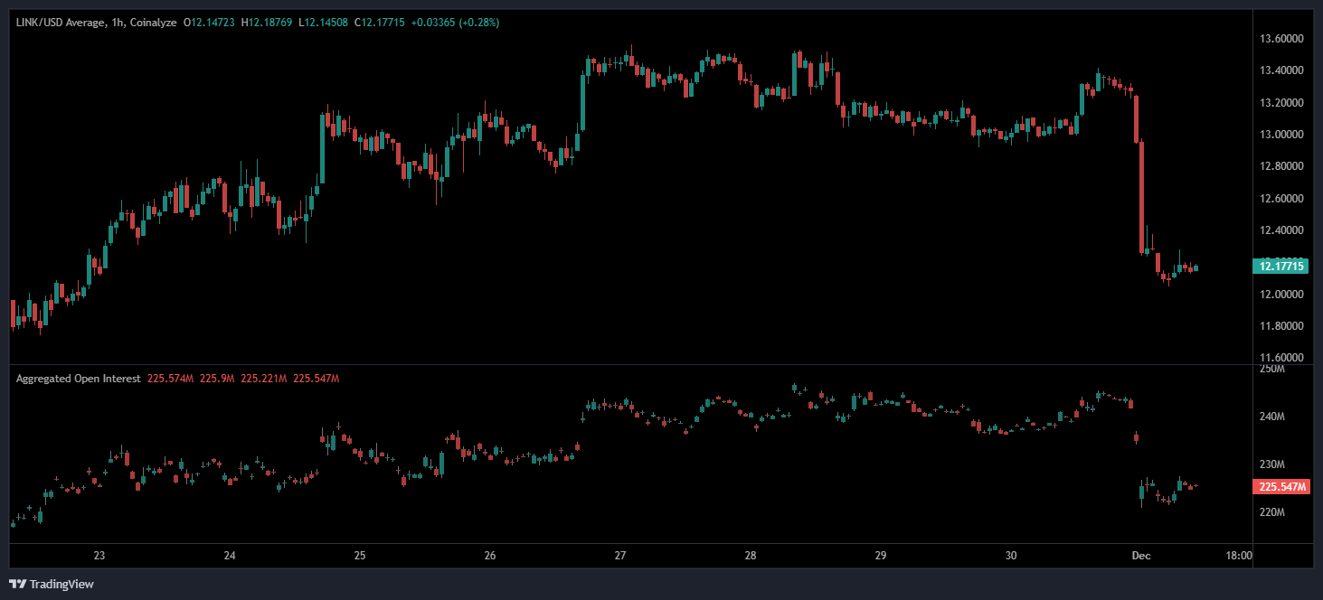Click the price change +0.03365 (+0.28%) value

[453, 22]
